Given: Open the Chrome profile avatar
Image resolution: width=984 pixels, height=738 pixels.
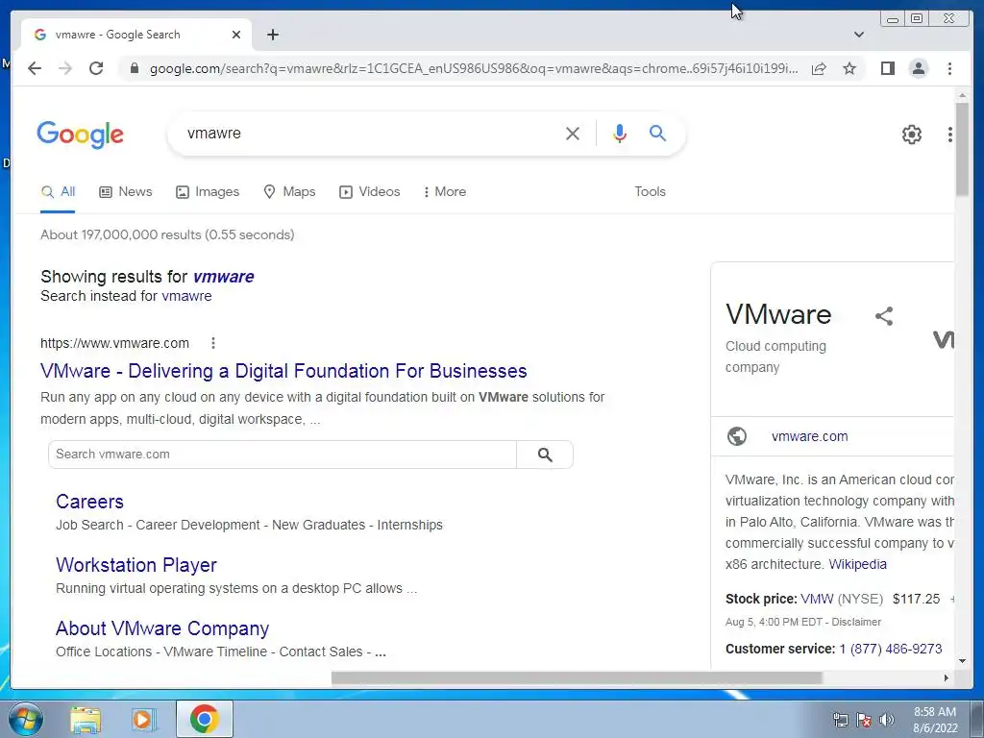Looking at the screenshot, I should pyautogui.click(x=918, y=68).
